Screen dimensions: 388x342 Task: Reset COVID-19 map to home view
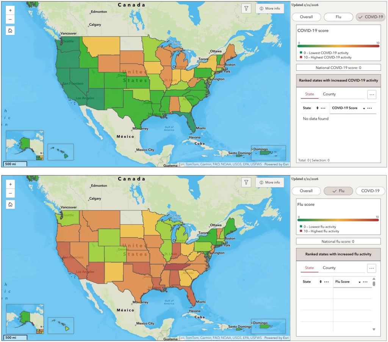pyautogui.click(x=10, y=31)
